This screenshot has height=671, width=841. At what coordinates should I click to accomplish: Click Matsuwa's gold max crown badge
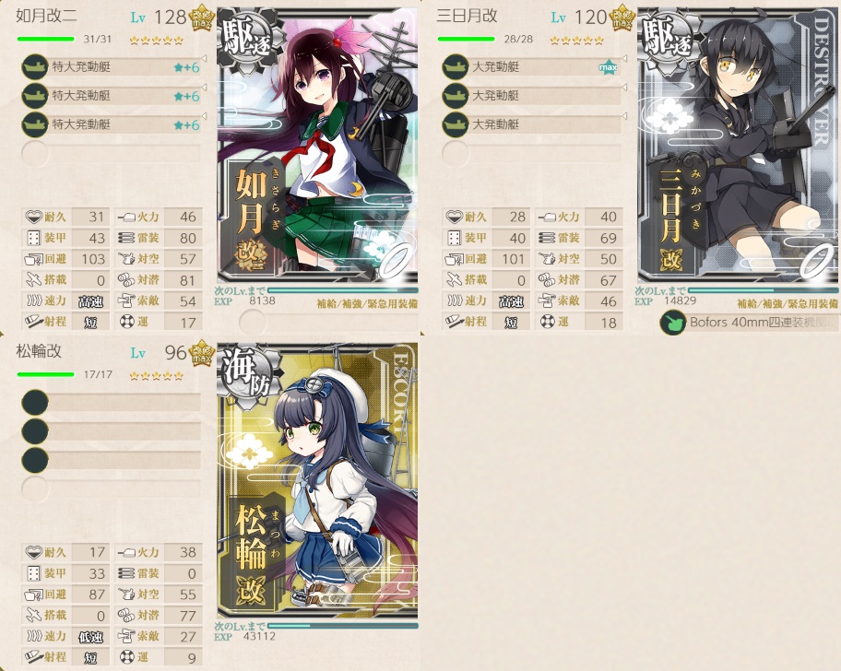pyautogui.click(x=202, y=353)
